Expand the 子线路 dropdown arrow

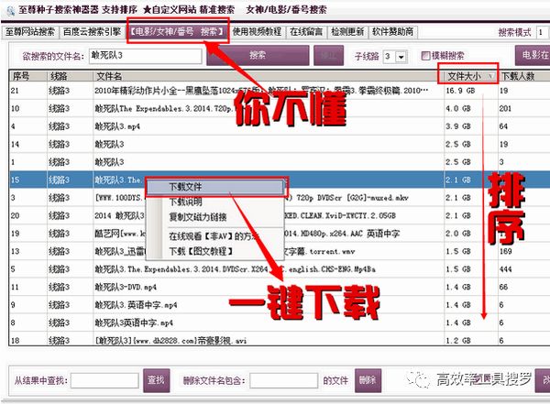click(401, 57)
